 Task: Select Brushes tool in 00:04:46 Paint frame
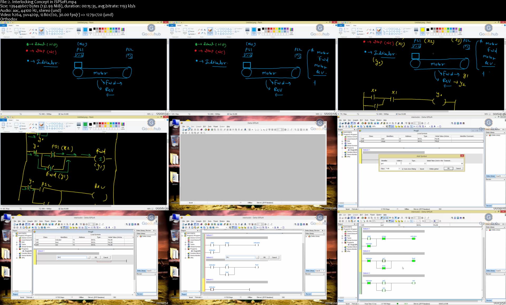(x=379, y=31)
